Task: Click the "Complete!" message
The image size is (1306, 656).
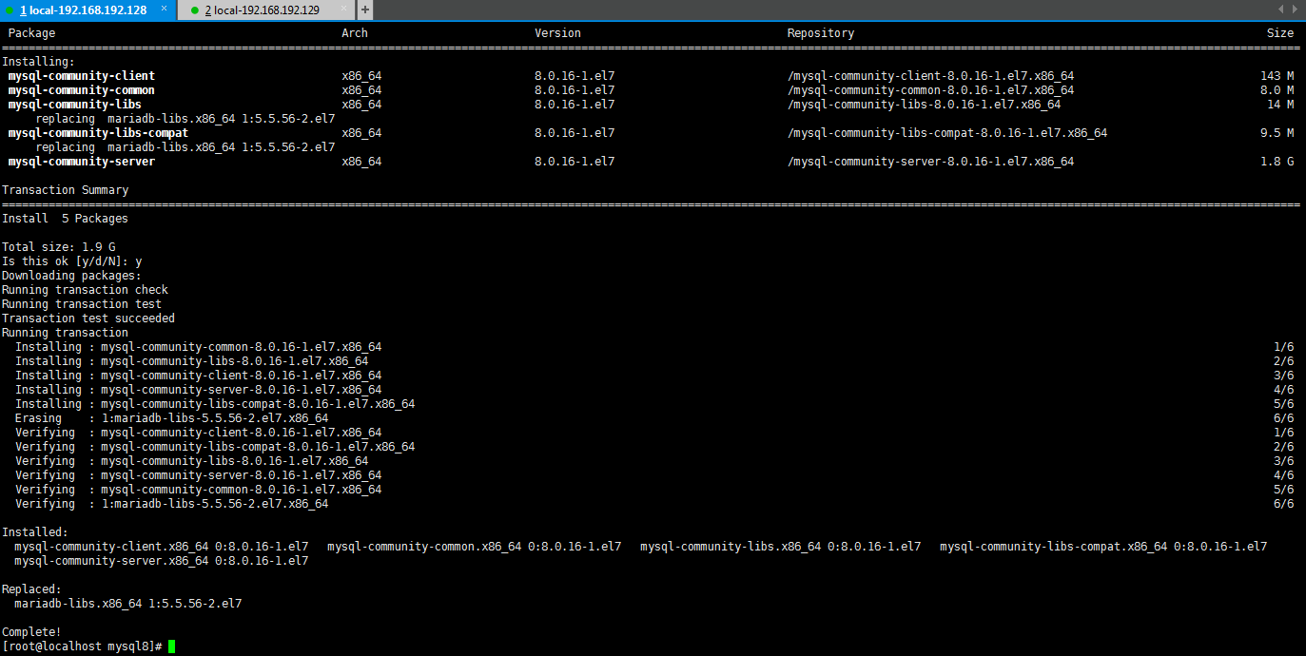Action: [x=31, y=632]
